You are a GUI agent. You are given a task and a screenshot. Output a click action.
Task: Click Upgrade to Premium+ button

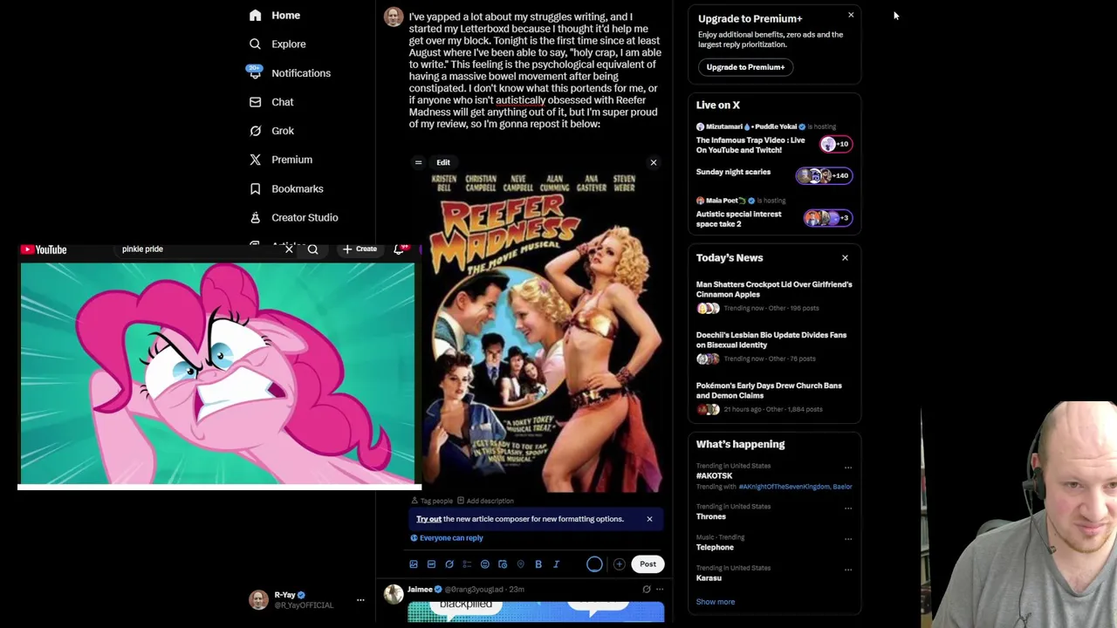point(745,67)
